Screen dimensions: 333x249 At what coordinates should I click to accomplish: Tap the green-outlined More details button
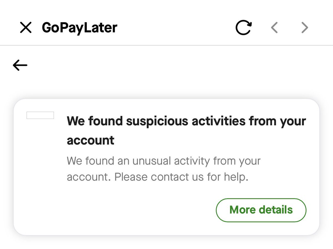click(x=261, y=210)
